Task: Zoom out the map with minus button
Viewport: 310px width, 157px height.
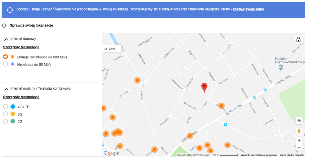Action: (299, 147)
